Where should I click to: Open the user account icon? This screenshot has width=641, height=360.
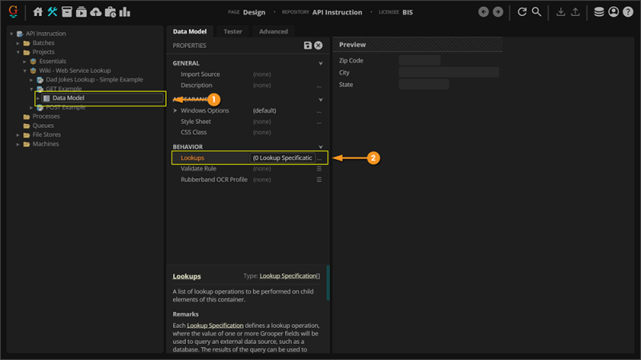click(614, 12)
